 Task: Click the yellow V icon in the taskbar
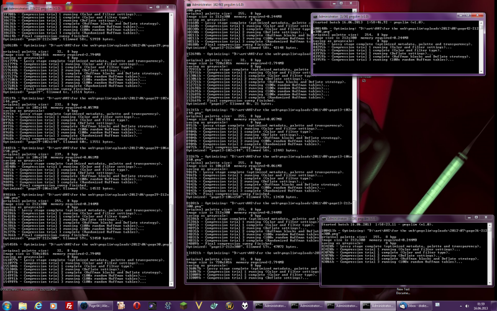point(199,306)
